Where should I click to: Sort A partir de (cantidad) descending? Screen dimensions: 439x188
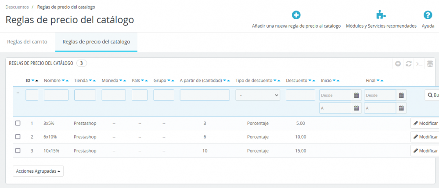tap(224, 81)
